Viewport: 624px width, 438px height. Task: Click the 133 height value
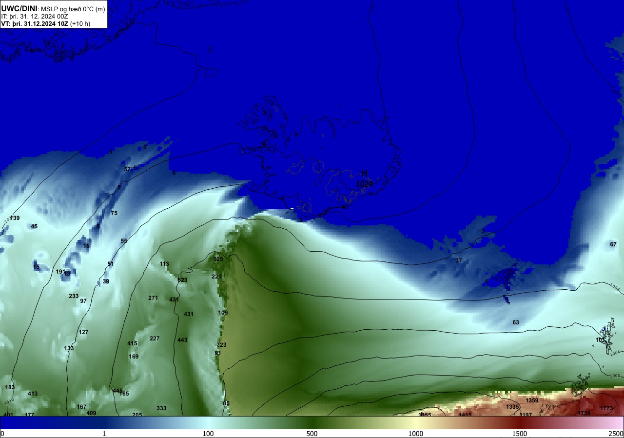click(x=69, y=348)
